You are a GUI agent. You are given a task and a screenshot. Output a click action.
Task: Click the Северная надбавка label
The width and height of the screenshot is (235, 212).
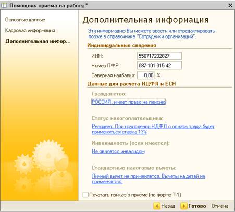[x=113, y=76]
